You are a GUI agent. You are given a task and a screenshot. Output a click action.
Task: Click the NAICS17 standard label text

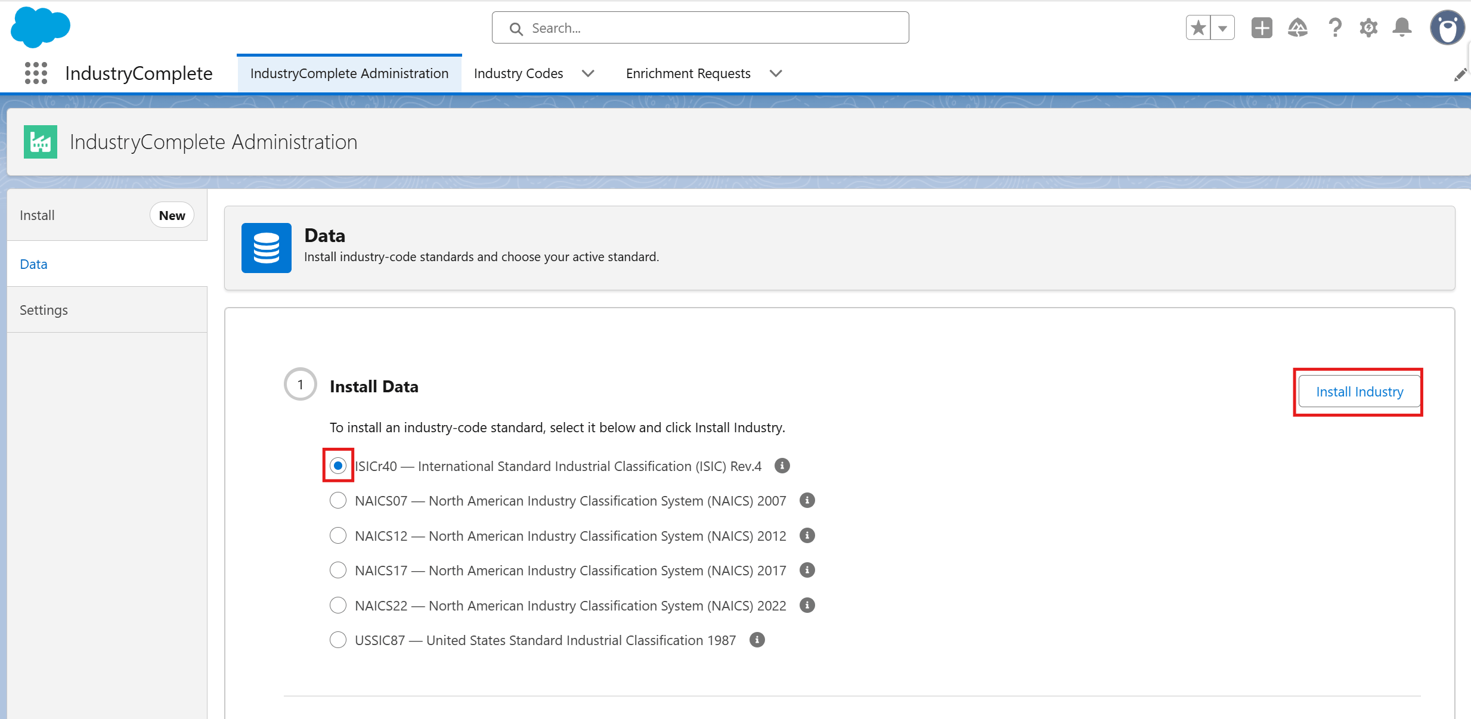pyautogui.click(x=571, y=571)
